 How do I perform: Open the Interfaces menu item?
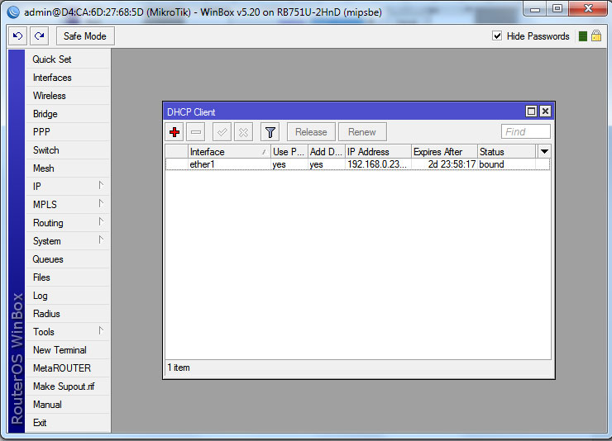pos(52,78)
